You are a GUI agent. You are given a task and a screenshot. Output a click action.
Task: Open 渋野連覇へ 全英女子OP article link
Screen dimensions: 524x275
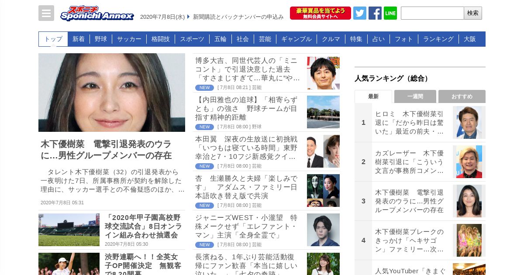click(x=143, y=264)
